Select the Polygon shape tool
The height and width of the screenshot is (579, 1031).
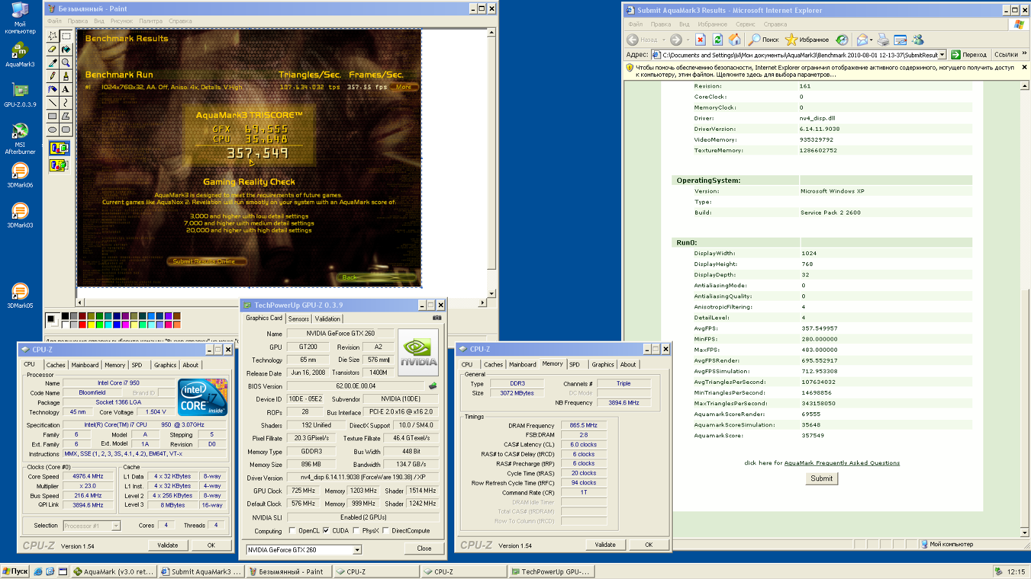tap(66, 116)
